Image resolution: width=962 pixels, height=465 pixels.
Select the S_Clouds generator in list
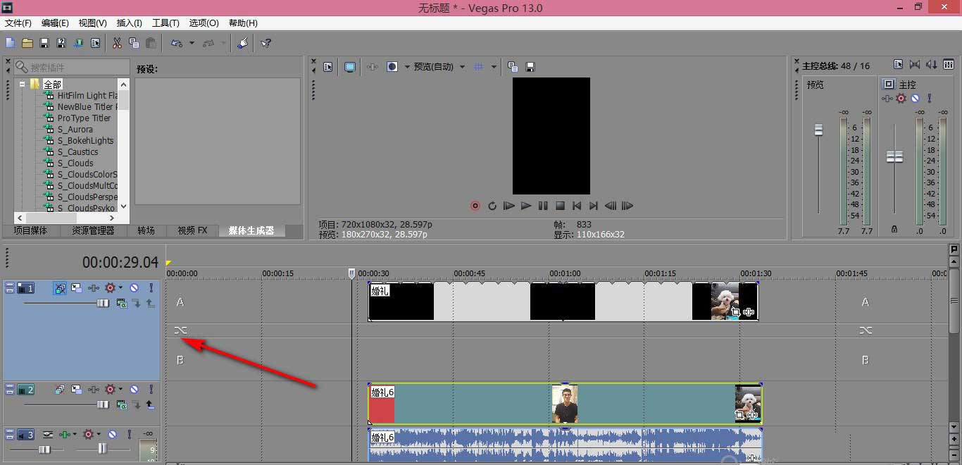pyautogui.click(x=75, y=163)
